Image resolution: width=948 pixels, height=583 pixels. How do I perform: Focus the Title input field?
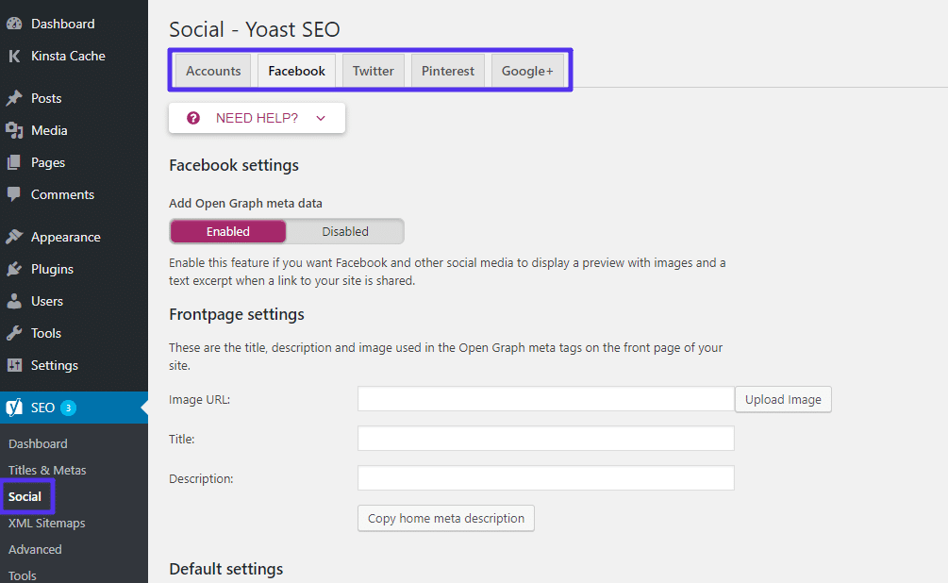tap(545, 439)
